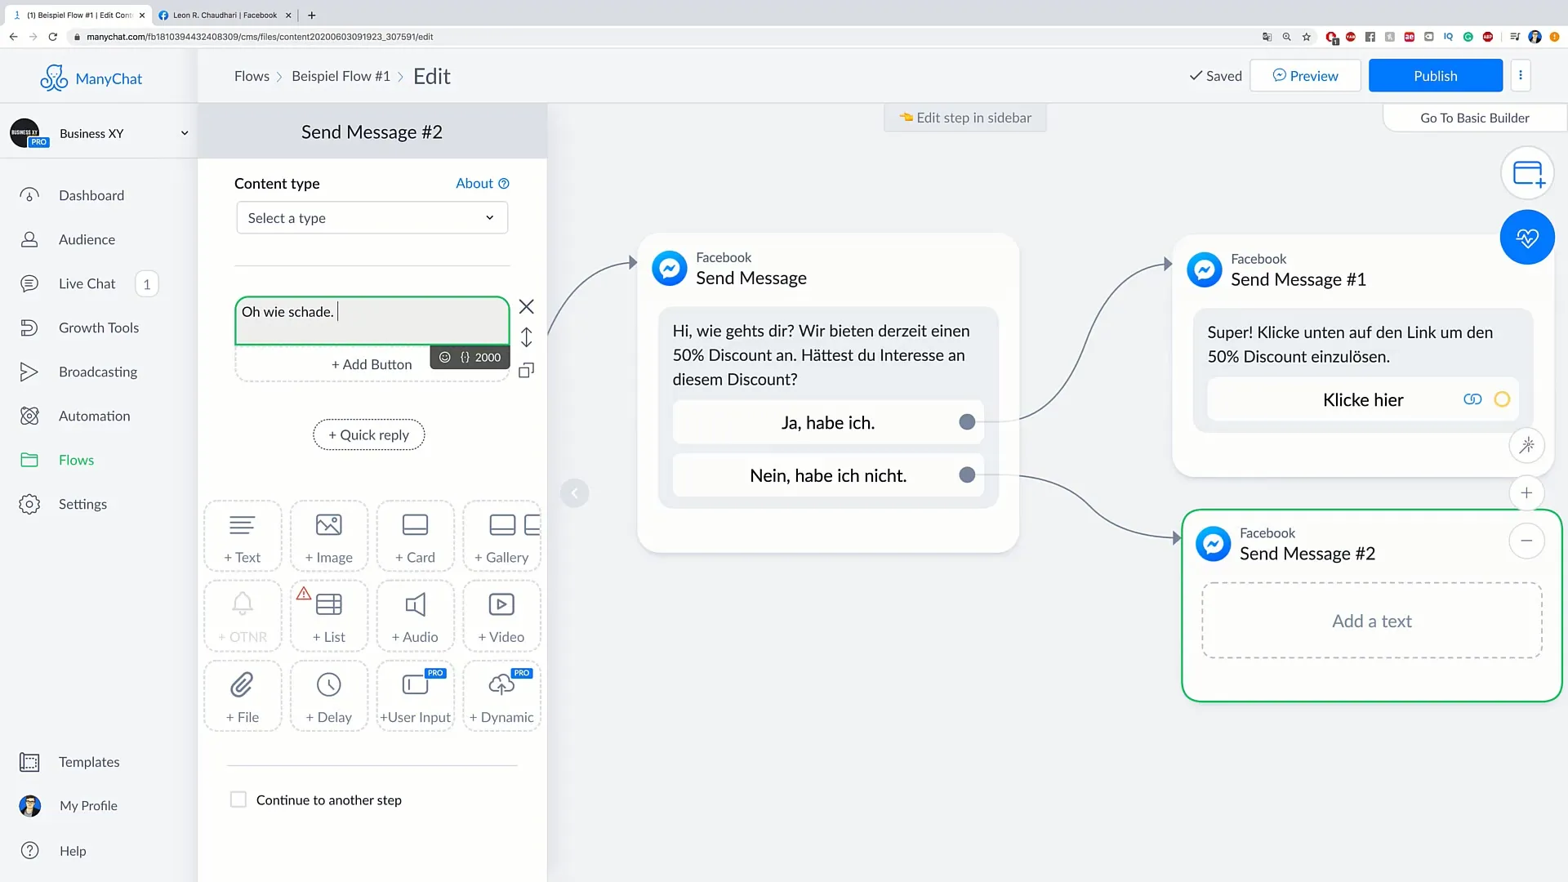The width and height of the screenshot is (1568, 882).
Task: Click the Growth Tools icon
Action: click(29, 327)
